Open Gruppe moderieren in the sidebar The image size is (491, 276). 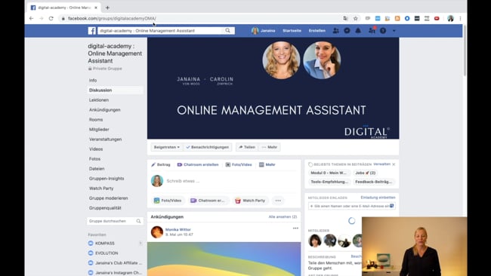click(108, 198)
